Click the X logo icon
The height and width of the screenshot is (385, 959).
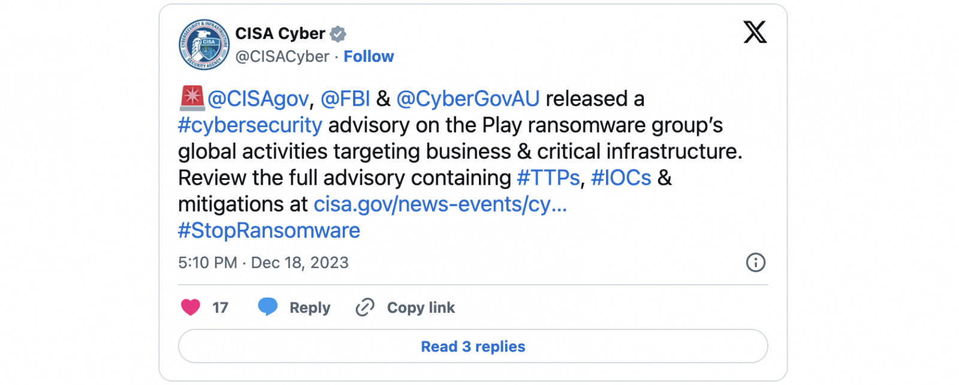755,32
